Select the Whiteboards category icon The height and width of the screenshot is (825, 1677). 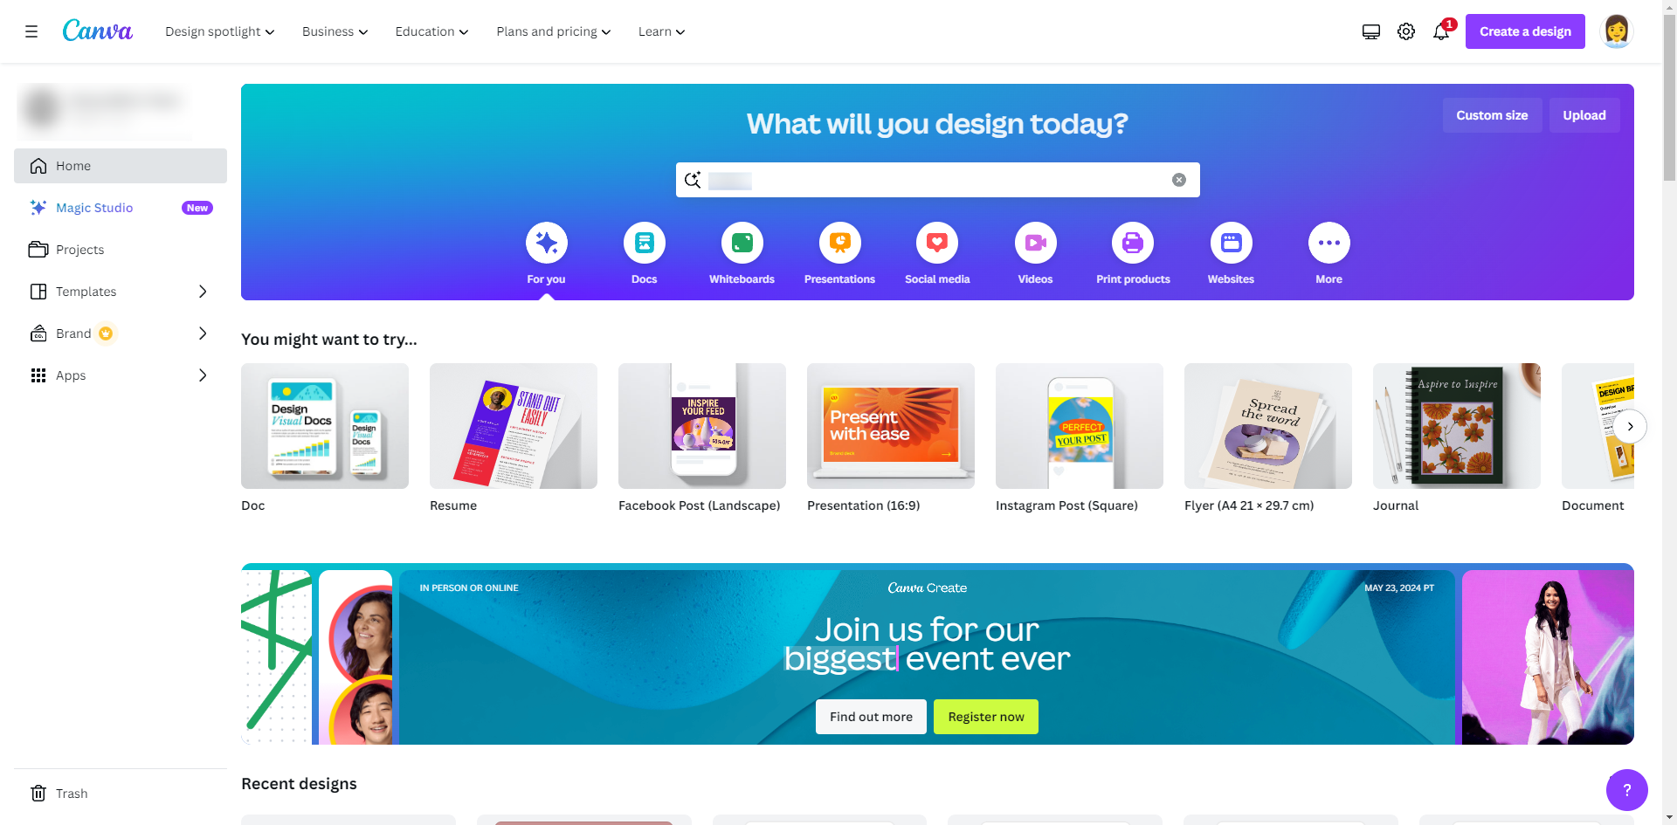(742, 243)
